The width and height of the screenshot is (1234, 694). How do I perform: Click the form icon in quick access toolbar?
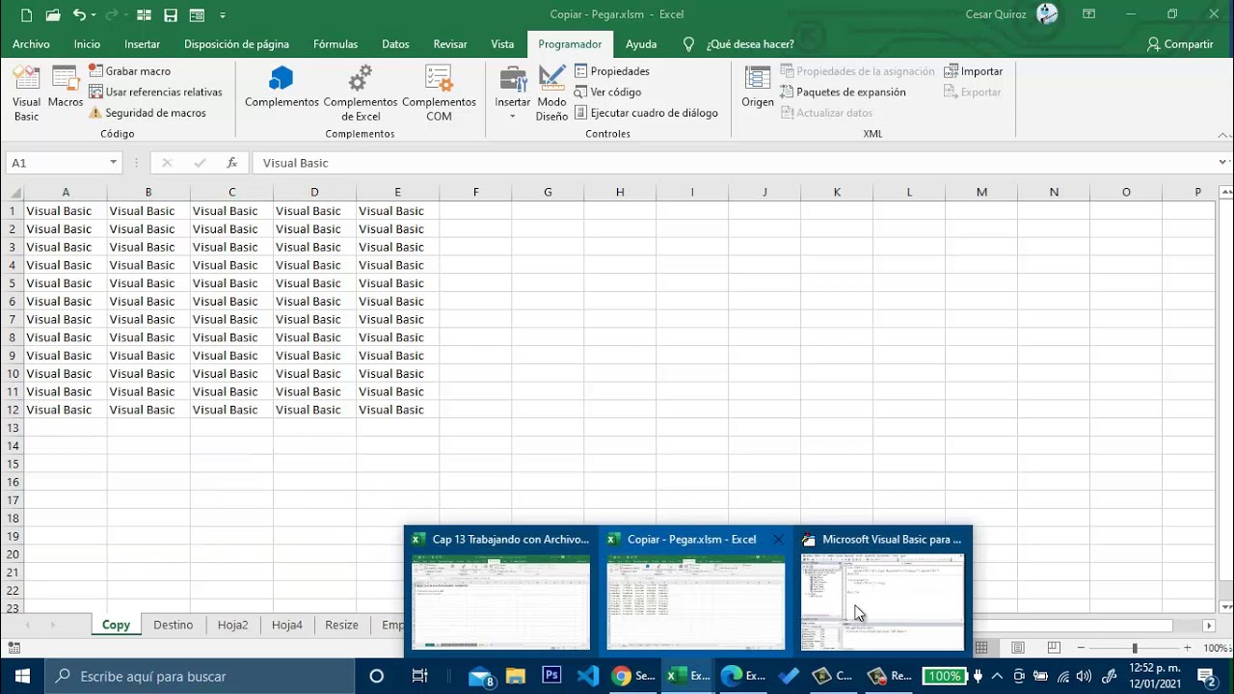click(197, 15)
